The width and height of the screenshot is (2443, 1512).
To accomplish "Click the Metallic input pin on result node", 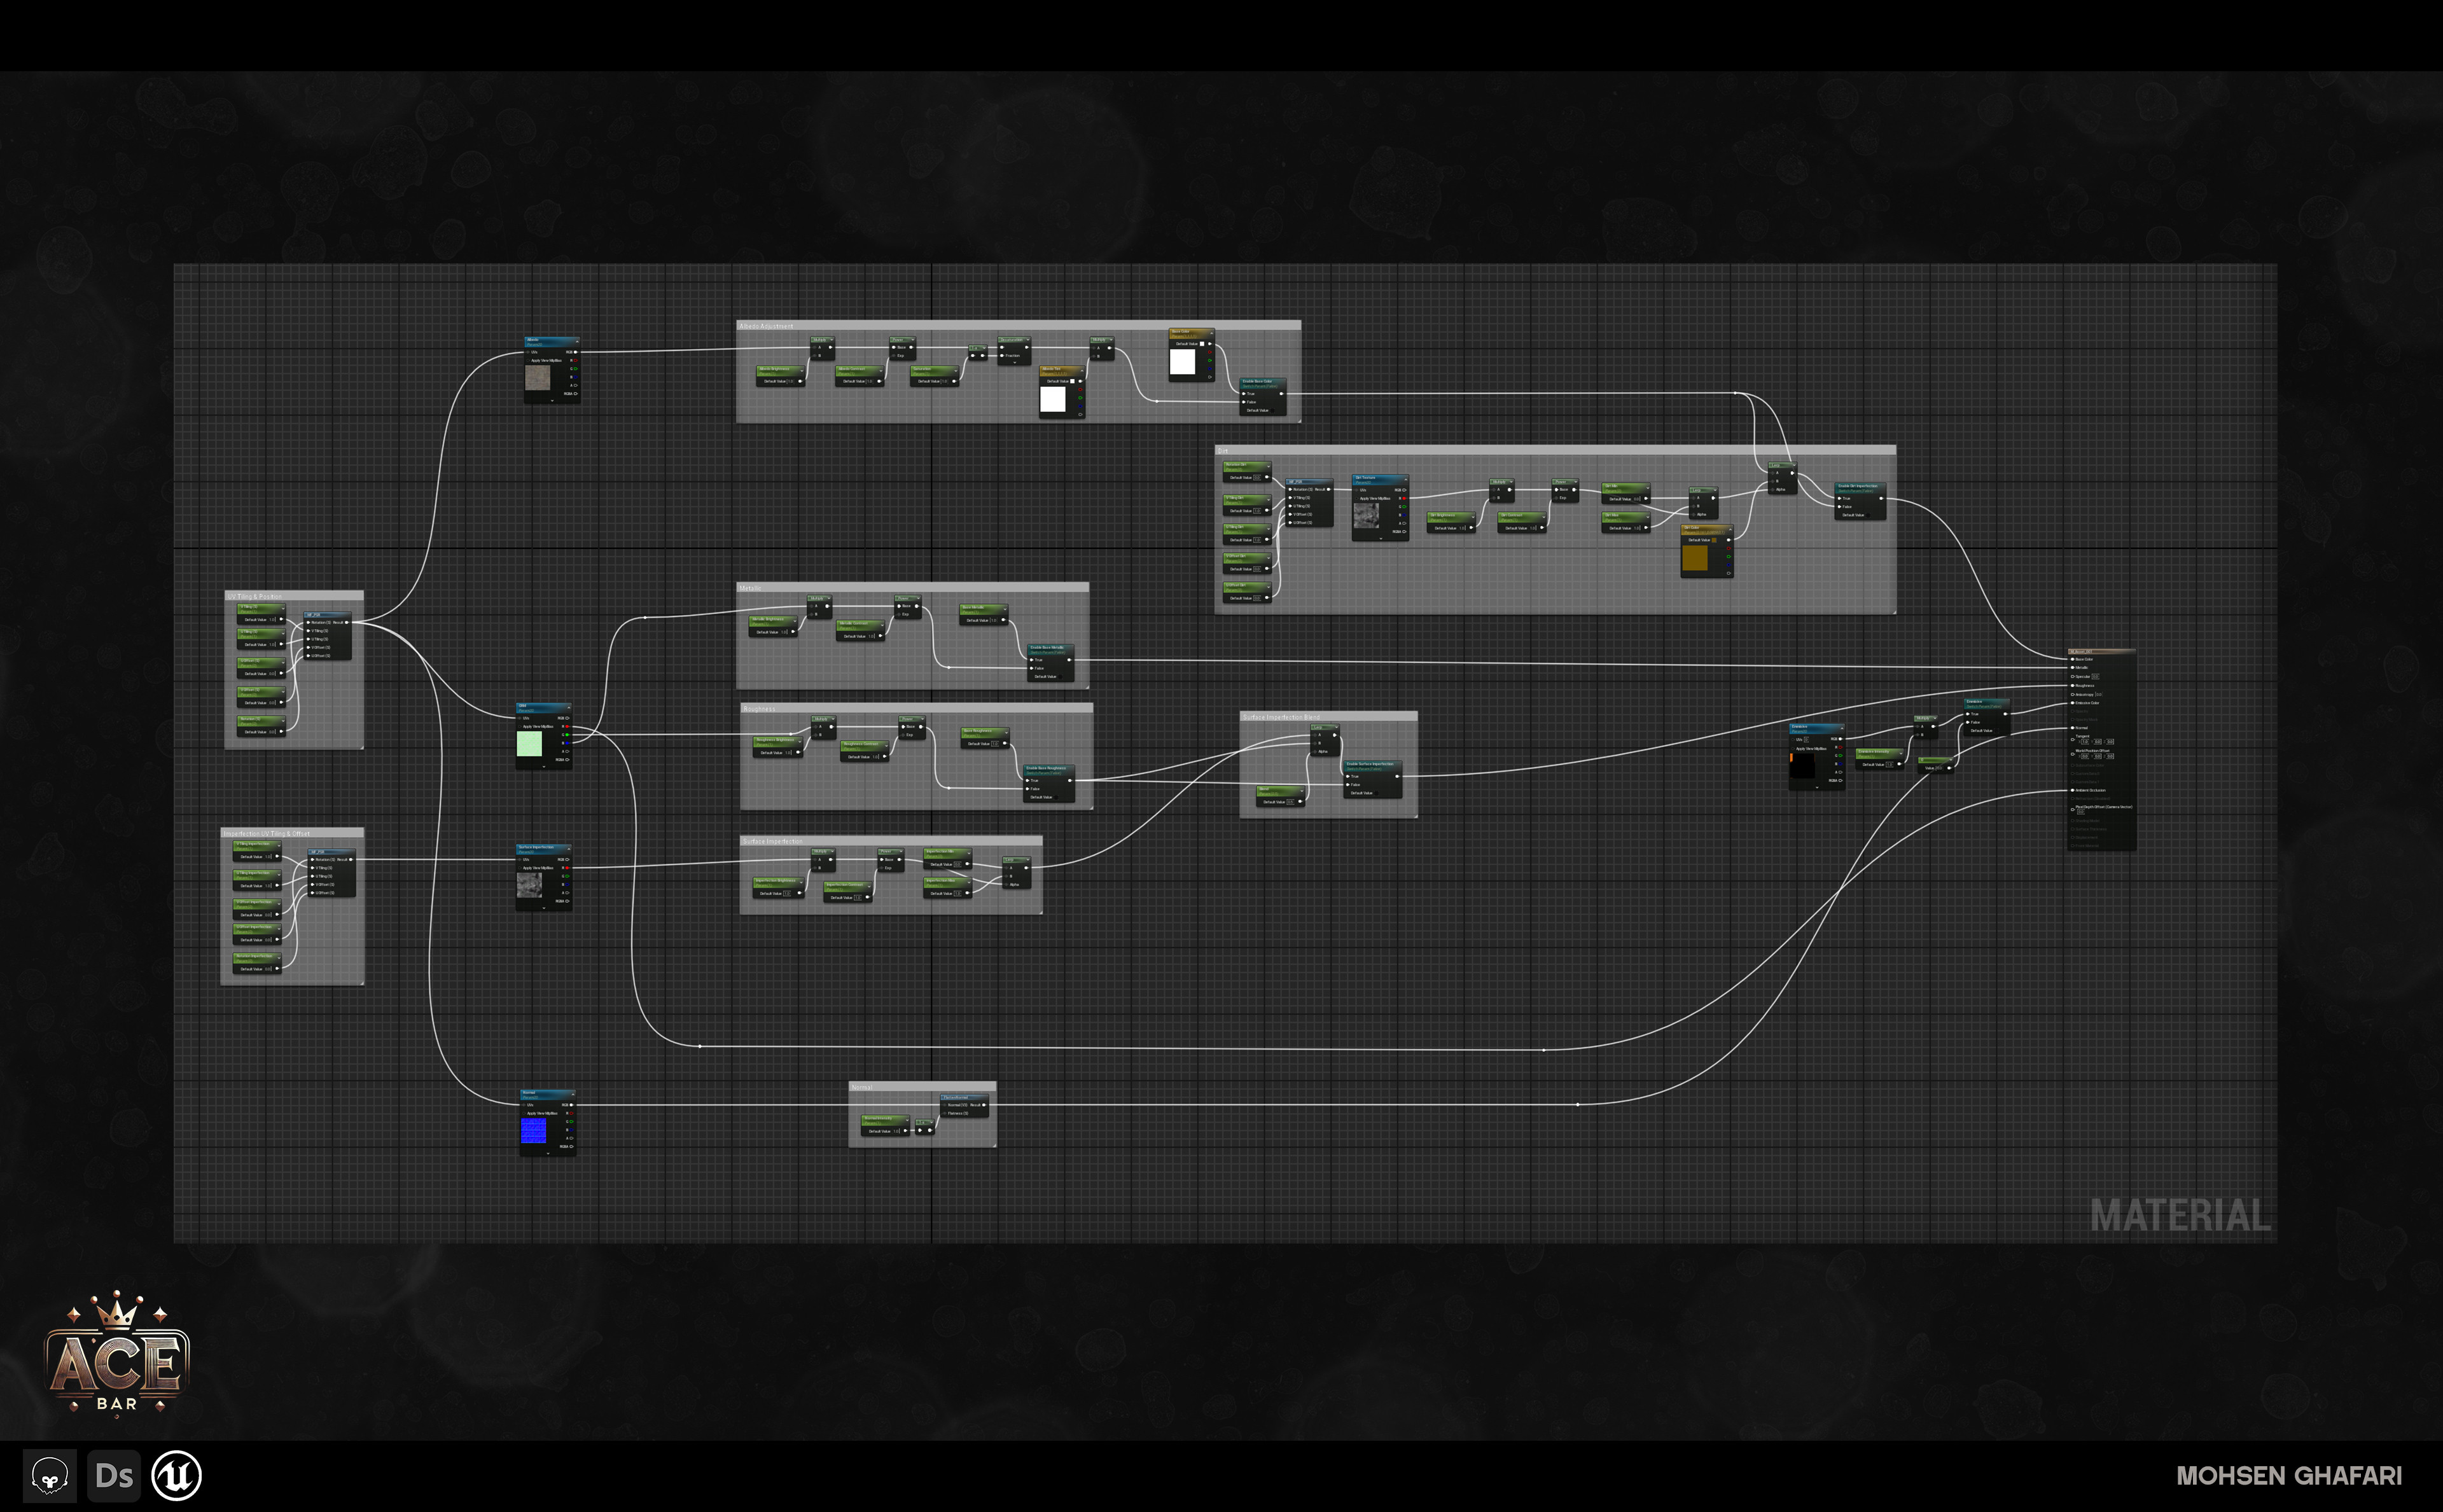I will [x=2073, y=668].
